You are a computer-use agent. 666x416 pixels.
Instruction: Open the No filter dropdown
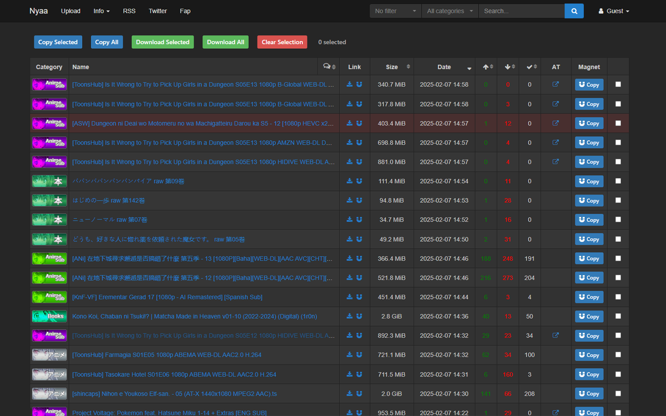395,11
